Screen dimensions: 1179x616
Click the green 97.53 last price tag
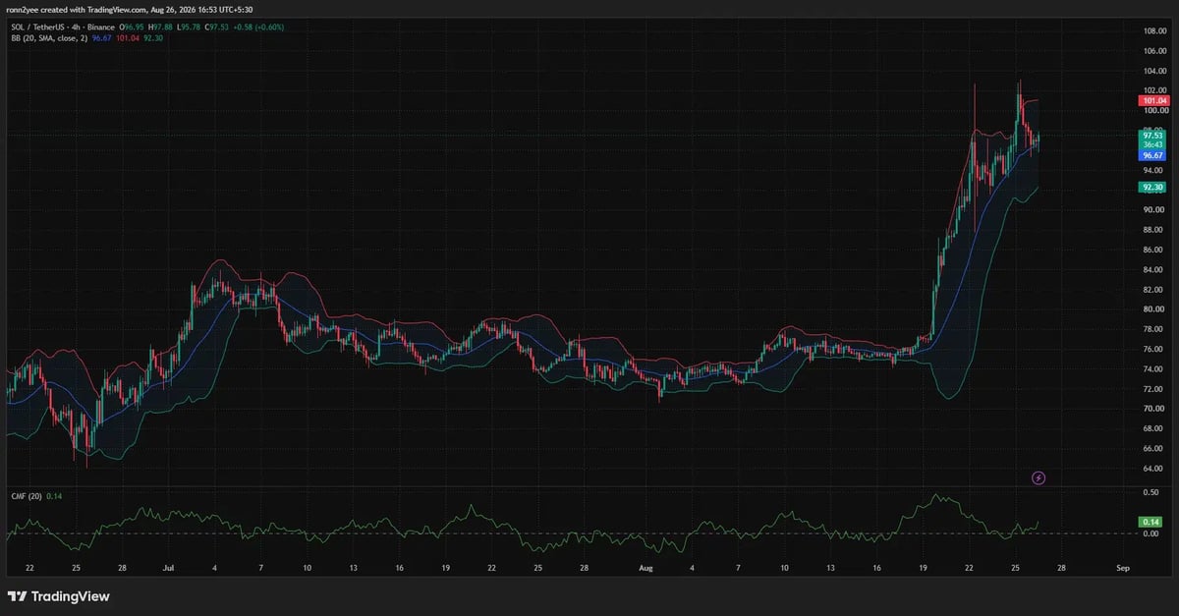[1152, 136]
